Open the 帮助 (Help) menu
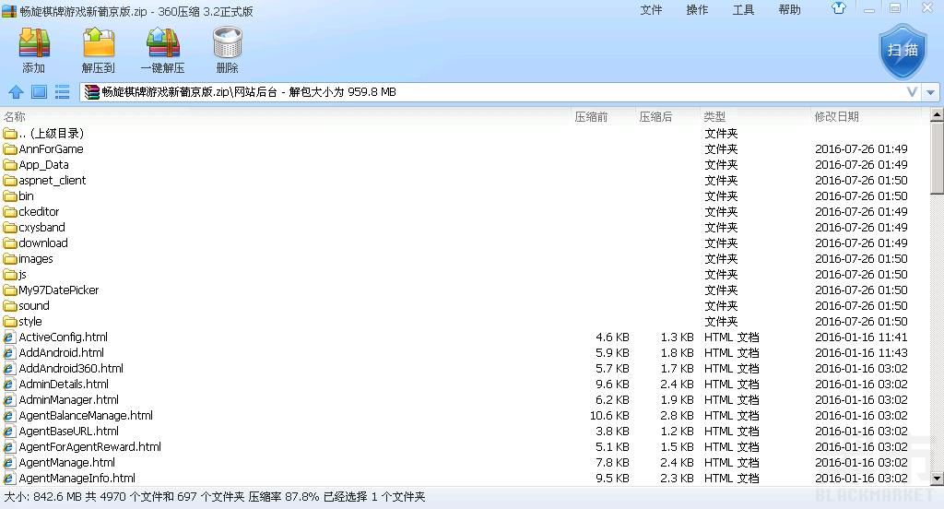Screen dimensions: 944x509 789,9
